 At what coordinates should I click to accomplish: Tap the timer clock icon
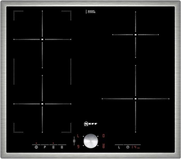[128, 147]
